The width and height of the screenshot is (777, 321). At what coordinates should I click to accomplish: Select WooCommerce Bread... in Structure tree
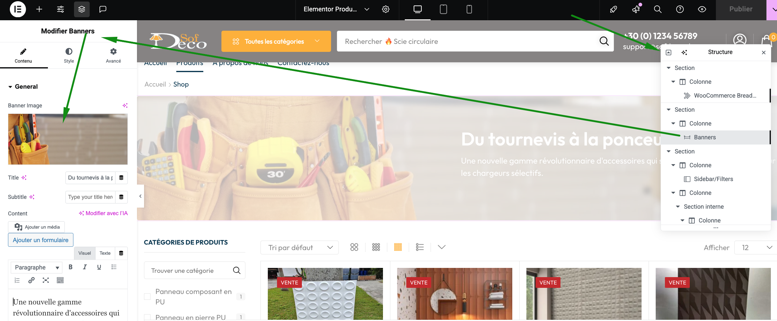click(x=716, y=96)
